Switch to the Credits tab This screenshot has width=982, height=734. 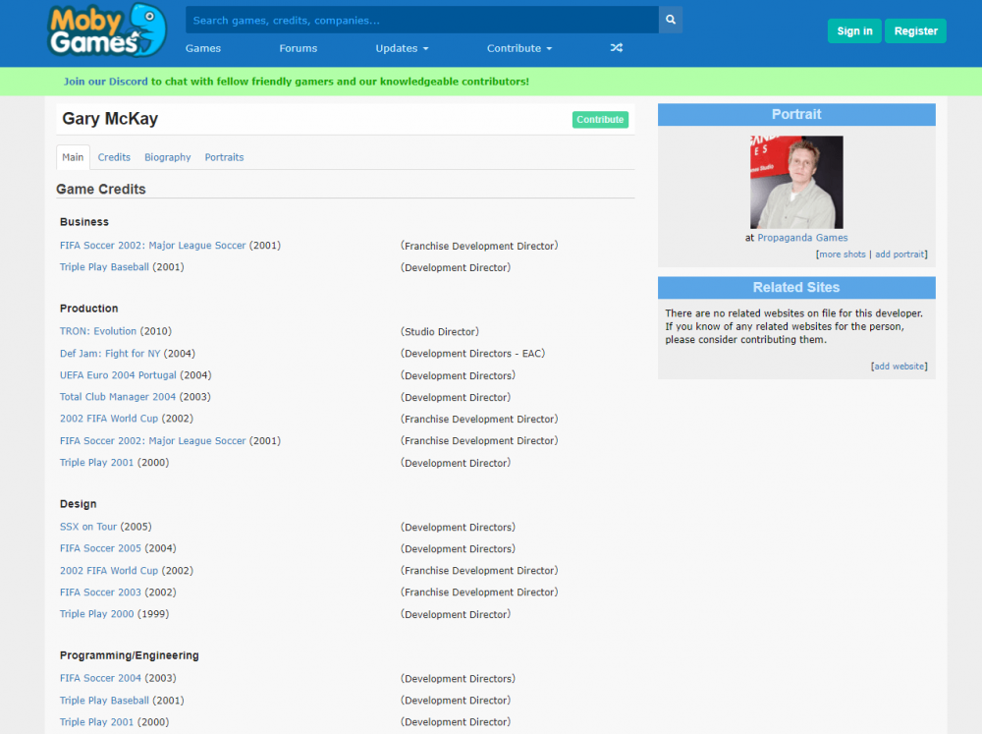[114, 157]
